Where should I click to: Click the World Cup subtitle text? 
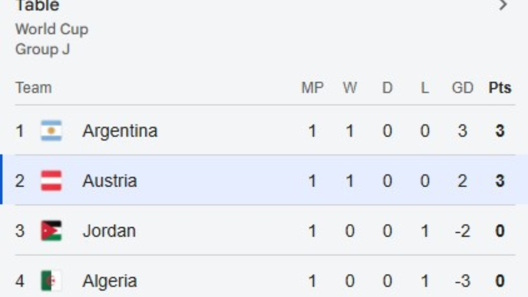pyautogui.click(x=52, y=29)
